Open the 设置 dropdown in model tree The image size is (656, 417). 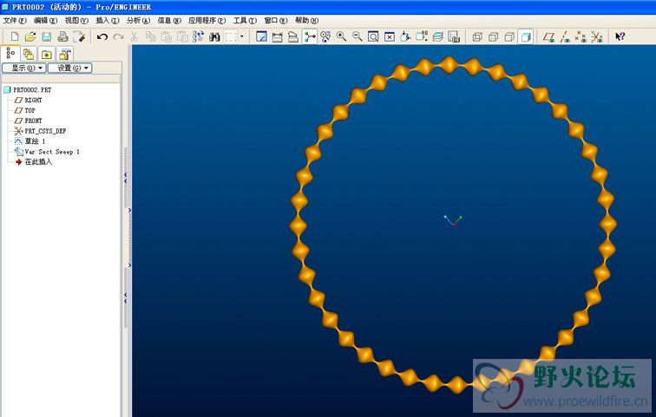70,68
